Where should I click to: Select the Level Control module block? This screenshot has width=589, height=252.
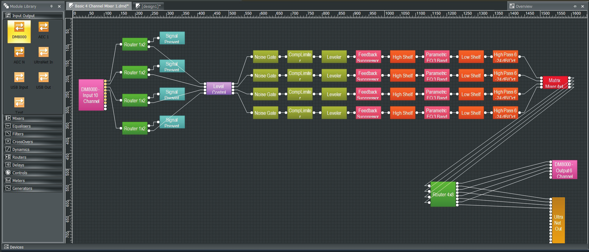[x=219, y=89]
